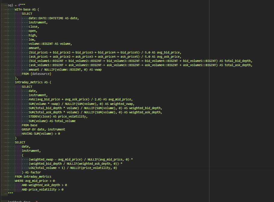Click the sql variable name at top

tap(10, 5)
